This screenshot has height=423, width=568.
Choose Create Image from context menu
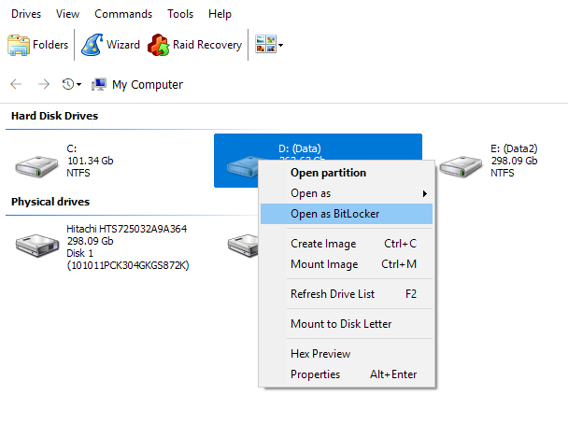pos(347,244)
